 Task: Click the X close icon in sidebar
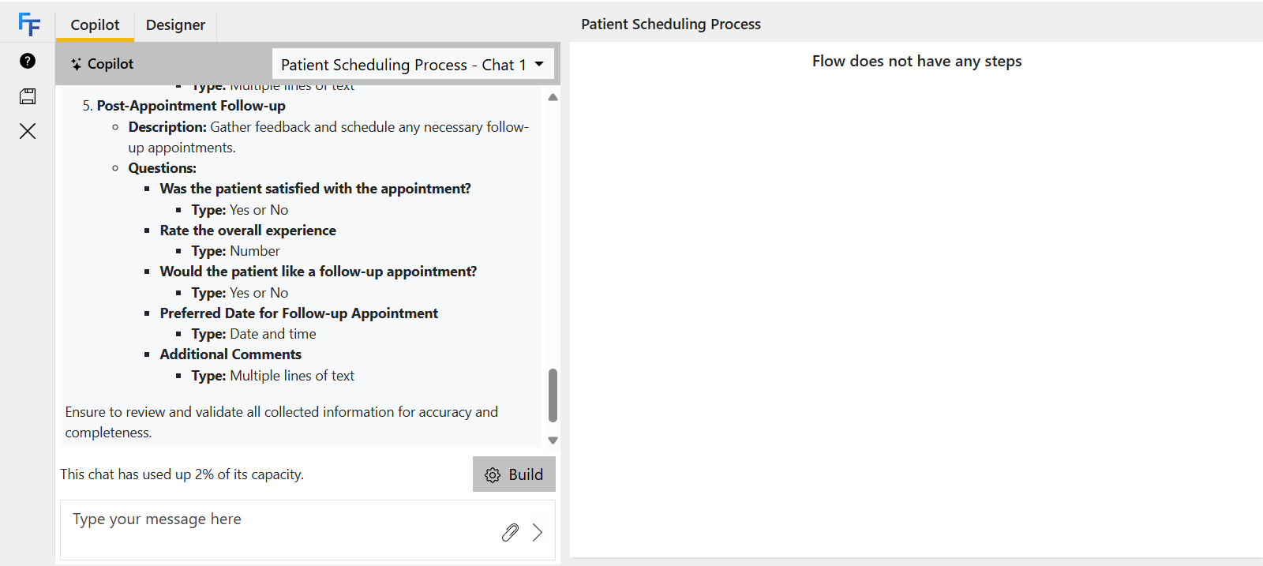tap(28, 131)
